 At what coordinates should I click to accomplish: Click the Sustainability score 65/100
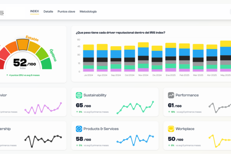(x=83, y=105)
